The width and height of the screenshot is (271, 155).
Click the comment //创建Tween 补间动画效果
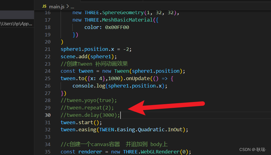point(94,64)
